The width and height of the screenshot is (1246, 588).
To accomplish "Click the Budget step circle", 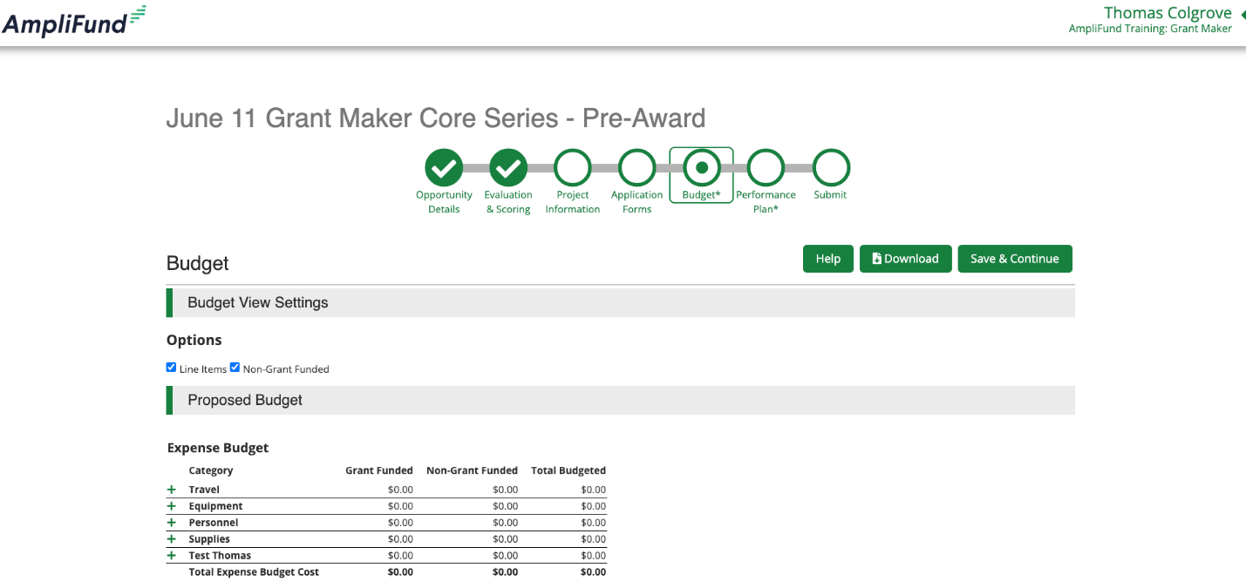I will coord(702,167).
